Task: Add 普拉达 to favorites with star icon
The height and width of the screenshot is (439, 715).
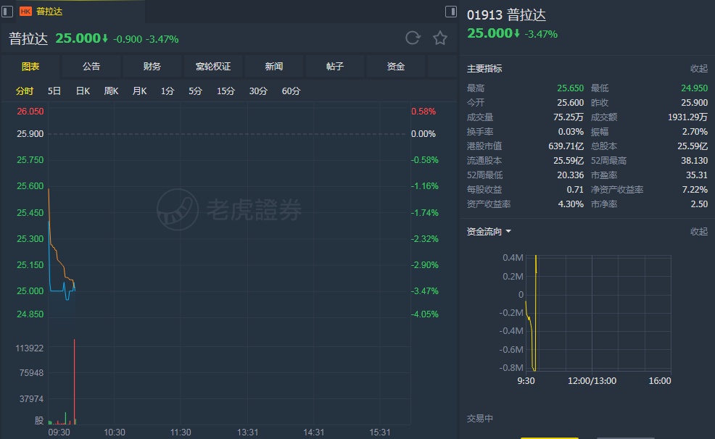Action: 440,38
